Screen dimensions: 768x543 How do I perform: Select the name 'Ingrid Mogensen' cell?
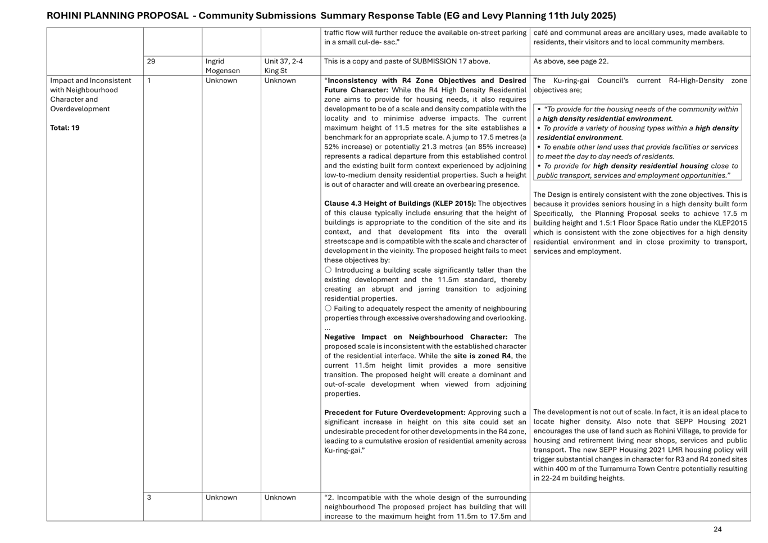(222, 66)
